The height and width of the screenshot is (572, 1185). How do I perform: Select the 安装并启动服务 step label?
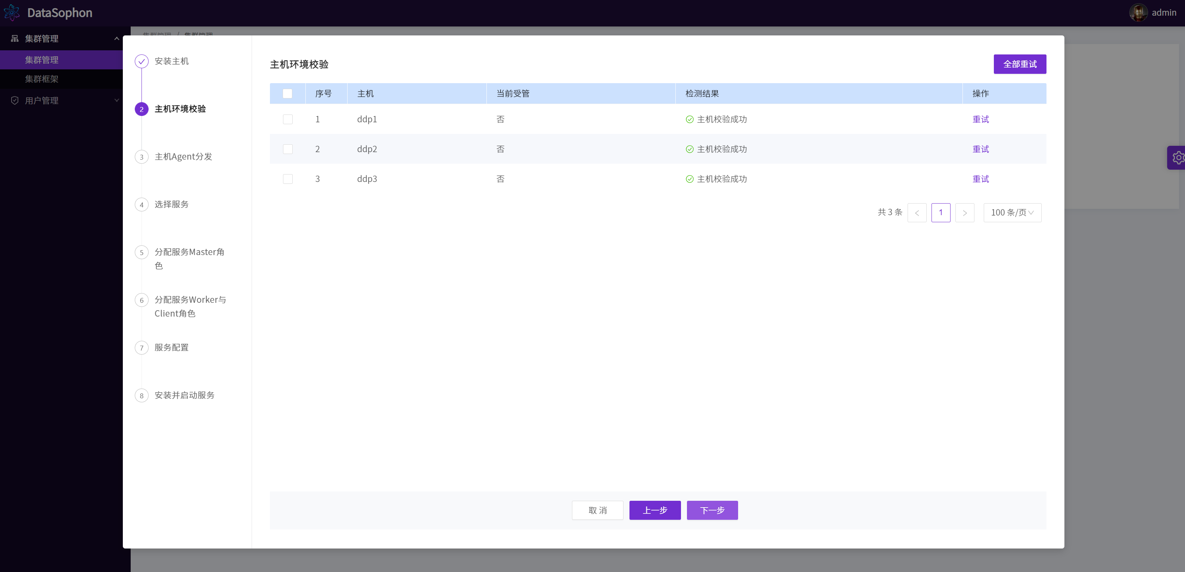pyautogui.click(x=184, y=395)
